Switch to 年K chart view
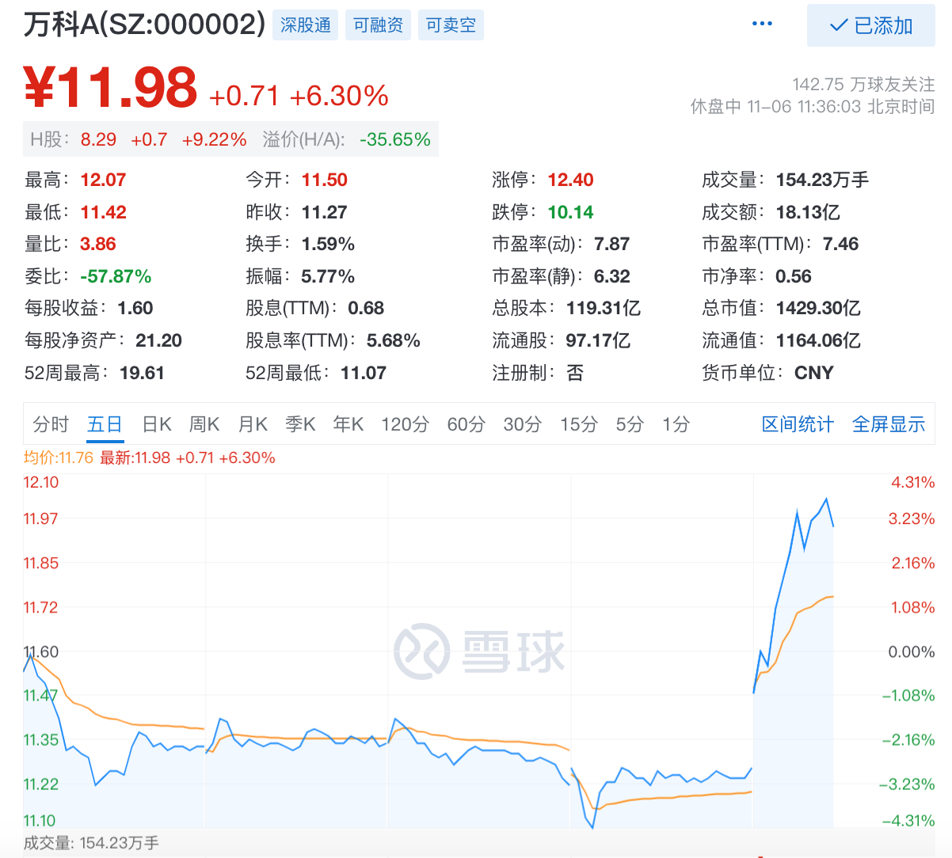The image size is (952, 858). coord(348,424)
